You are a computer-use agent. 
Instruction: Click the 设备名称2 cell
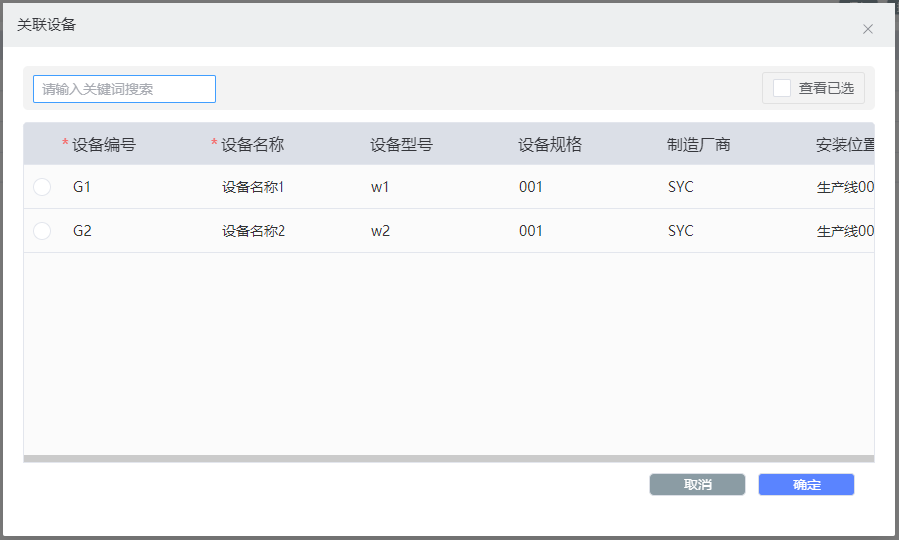pyautogui.click(x=253, y=231)
